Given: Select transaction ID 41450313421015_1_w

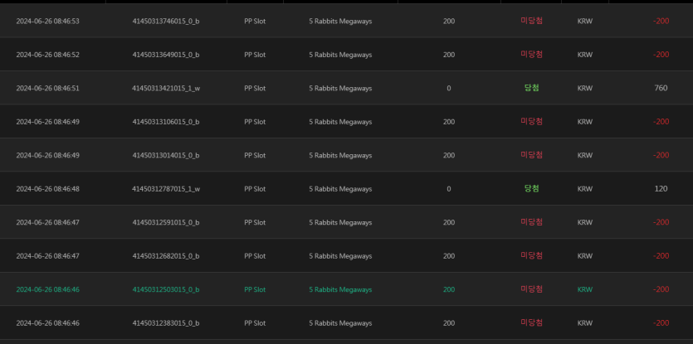Looking at the screenshot, I should [166, 89].
